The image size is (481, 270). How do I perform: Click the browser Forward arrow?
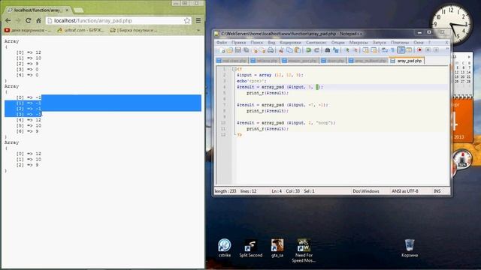[x=18, y=21]
